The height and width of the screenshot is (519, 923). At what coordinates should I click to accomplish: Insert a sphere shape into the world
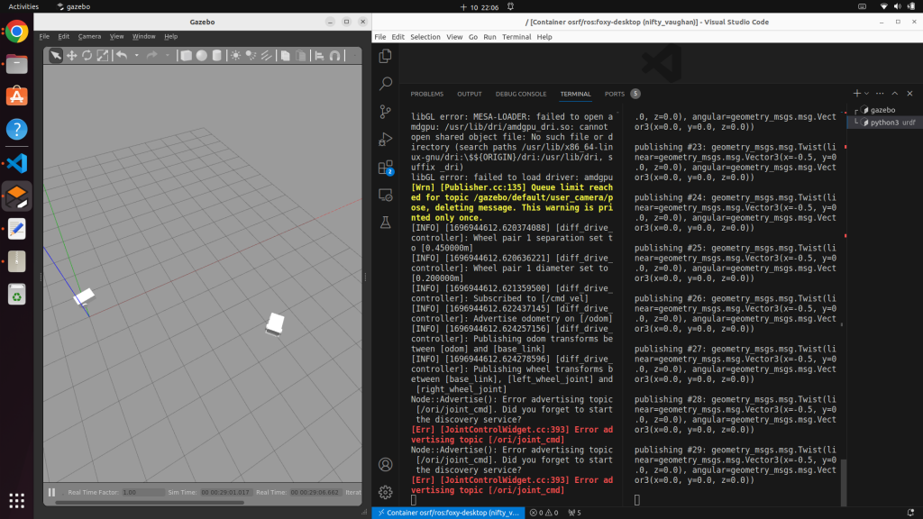[202, 55]
